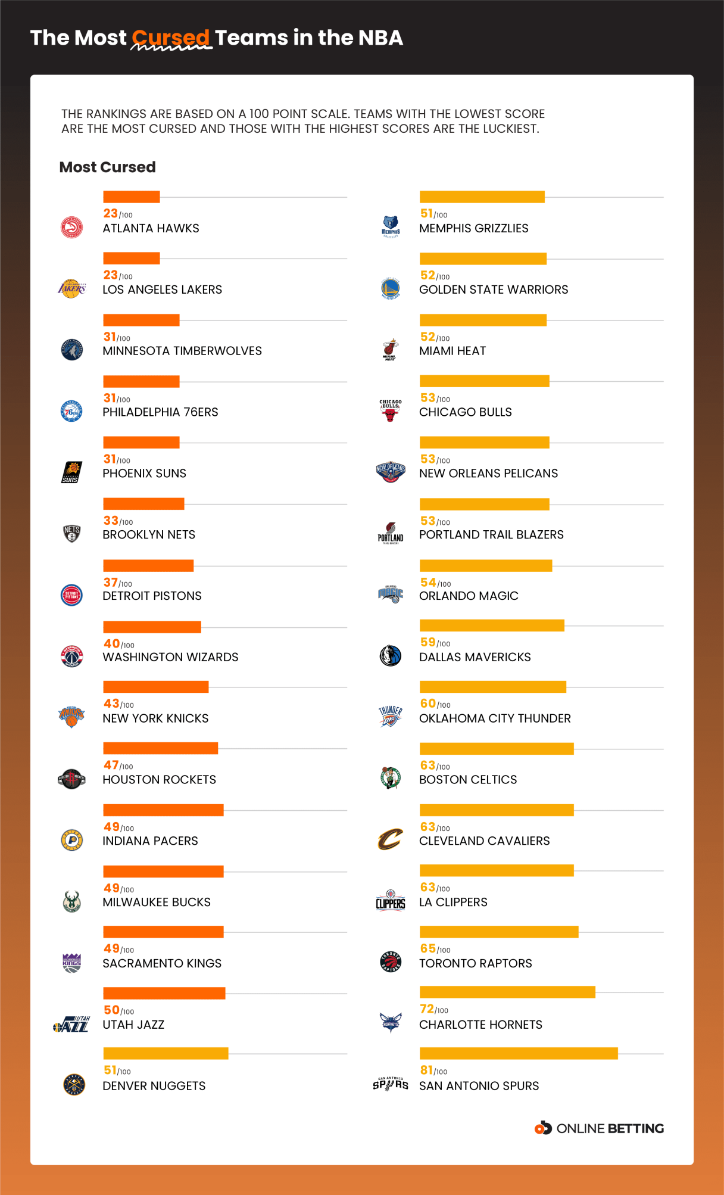The image size is (724, 1195).
Task: Click the yellow bar above Orlando Magic
Action: [486, 565]
